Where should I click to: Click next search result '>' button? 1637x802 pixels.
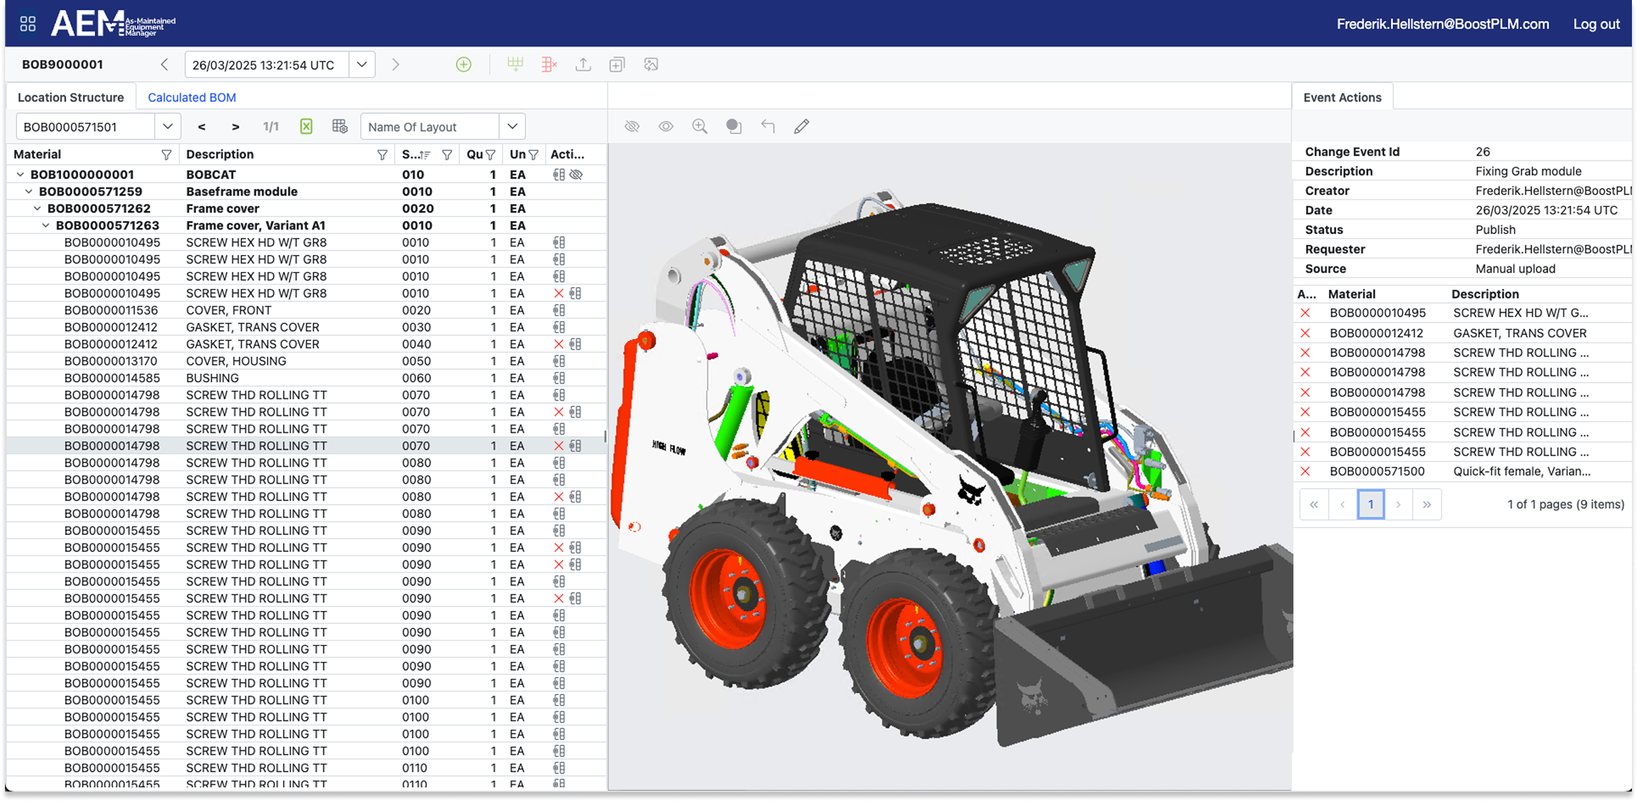point(236,127)
